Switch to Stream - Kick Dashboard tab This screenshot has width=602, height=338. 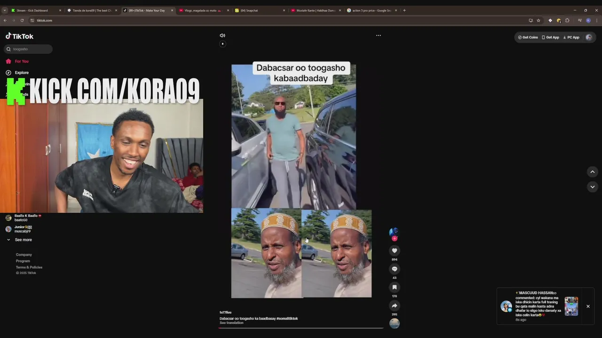tap(36, 10)
